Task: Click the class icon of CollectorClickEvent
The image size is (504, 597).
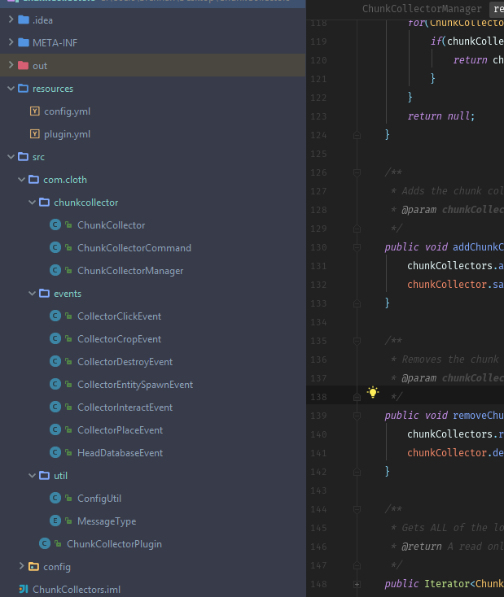Action: [x=55, y=316]
